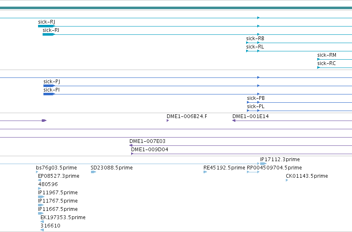Select the IP11667.5prime EST label
The width and height of the screenshot is (352, 232).
coord(57,210)
